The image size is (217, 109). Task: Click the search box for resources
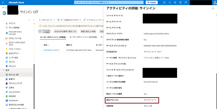(x=108, y=2)
